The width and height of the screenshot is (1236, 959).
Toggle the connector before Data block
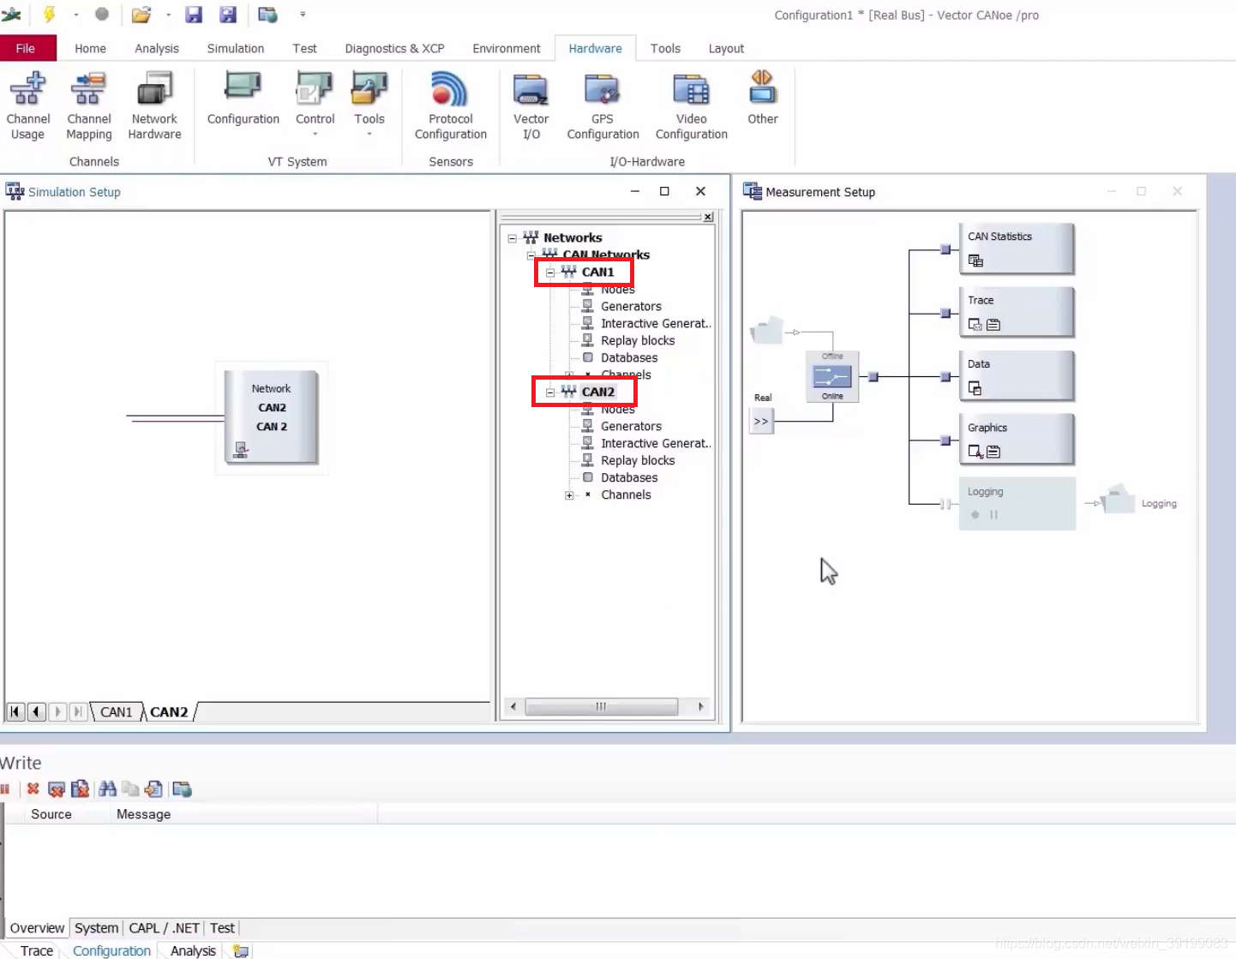tap(945, 377)
